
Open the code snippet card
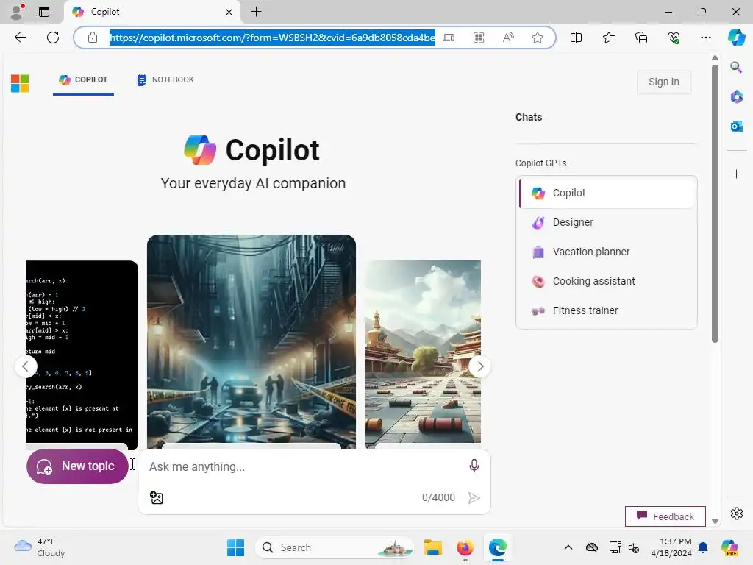[82, 355]
